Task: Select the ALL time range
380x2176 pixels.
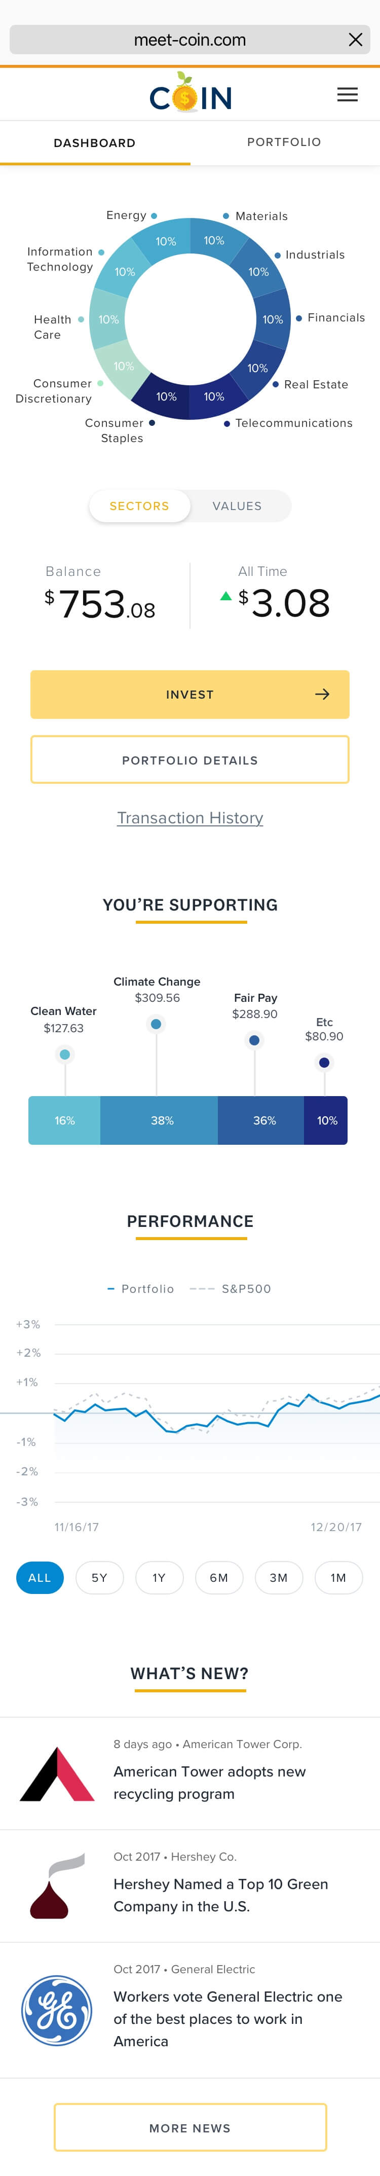Action: pyautogui.click(x=40, y=1577)
